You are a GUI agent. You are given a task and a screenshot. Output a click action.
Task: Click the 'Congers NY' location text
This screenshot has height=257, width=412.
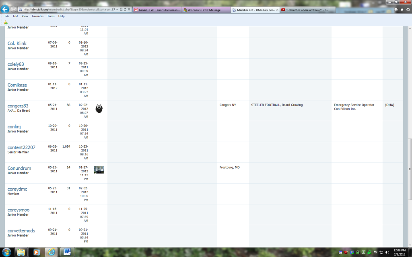pyautogui.click(x=228, y=105)
